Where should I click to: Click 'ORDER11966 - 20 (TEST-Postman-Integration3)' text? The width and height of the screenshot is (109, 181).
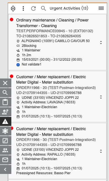pos(56,88)
